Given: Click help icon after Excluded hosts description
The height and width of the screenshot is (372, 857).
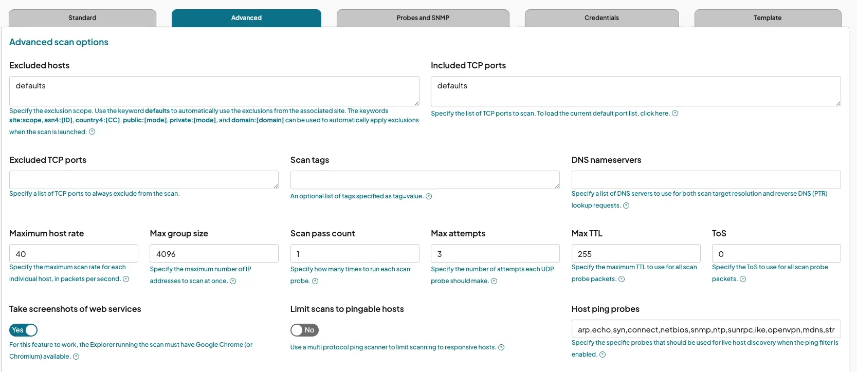Looking at the screenshot, I should tap(92, 132).
